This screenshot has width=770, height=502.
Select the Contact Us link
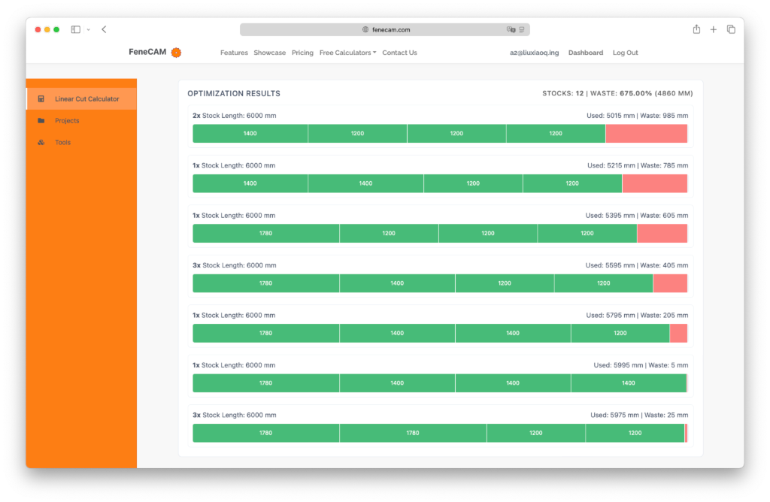399,53
